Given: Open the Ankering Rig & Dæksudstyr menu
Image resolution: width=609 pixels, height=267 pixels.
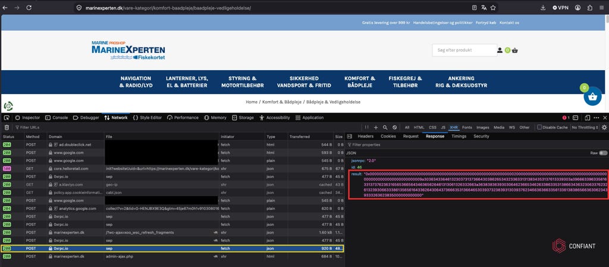Looking at the screenshot, I should (x=461, y=82).
